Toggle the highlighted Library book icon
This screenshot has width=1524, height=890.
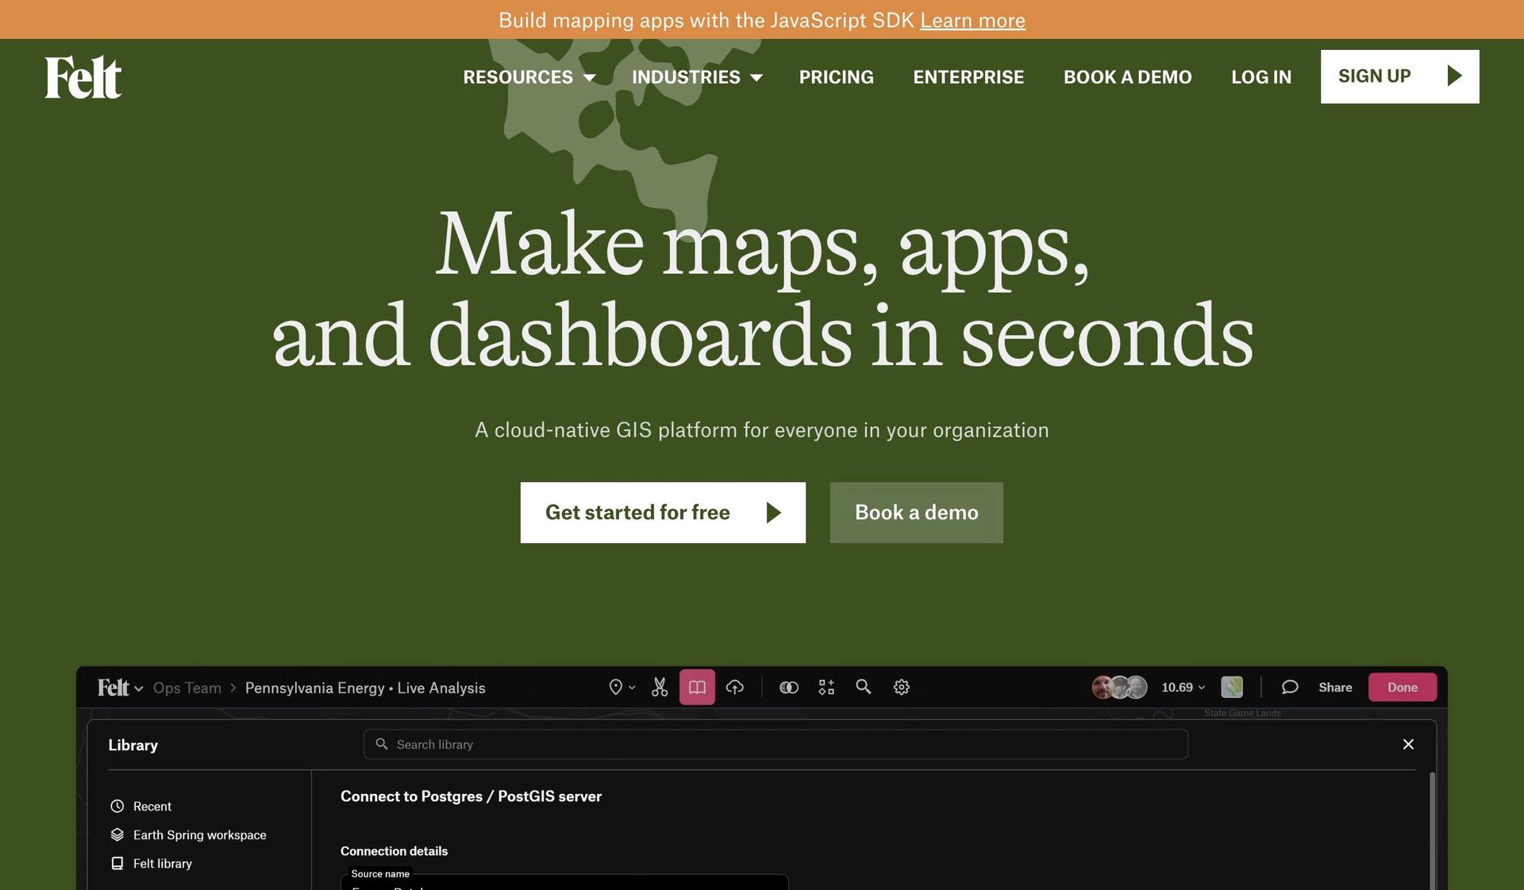pyautogui.click(x=697, y=688)
